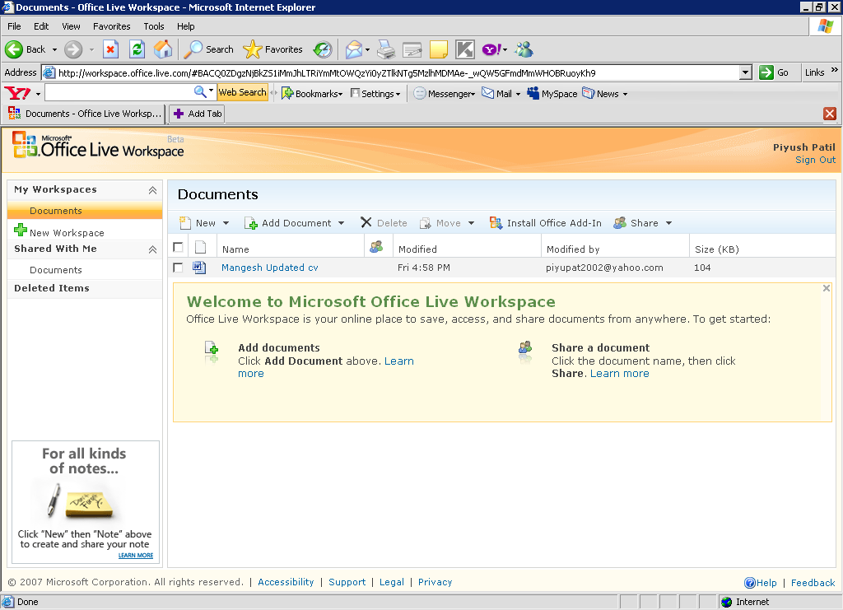
Task: Open the File menu
Action: click(x=14, y=26)
